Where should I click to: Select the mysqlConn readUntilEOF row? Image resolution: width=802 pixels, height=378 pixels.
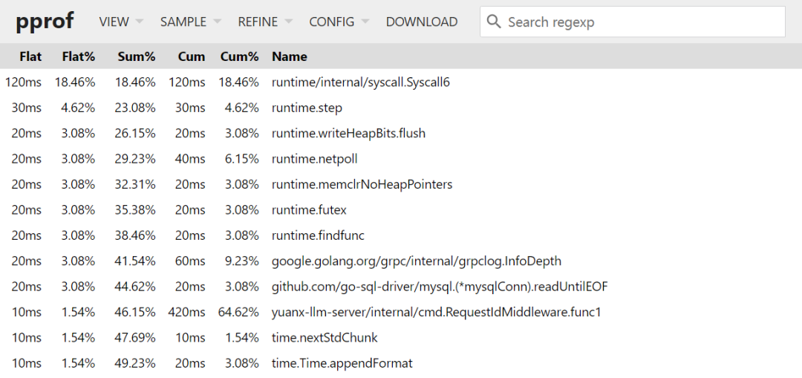(x=401, y=287)
